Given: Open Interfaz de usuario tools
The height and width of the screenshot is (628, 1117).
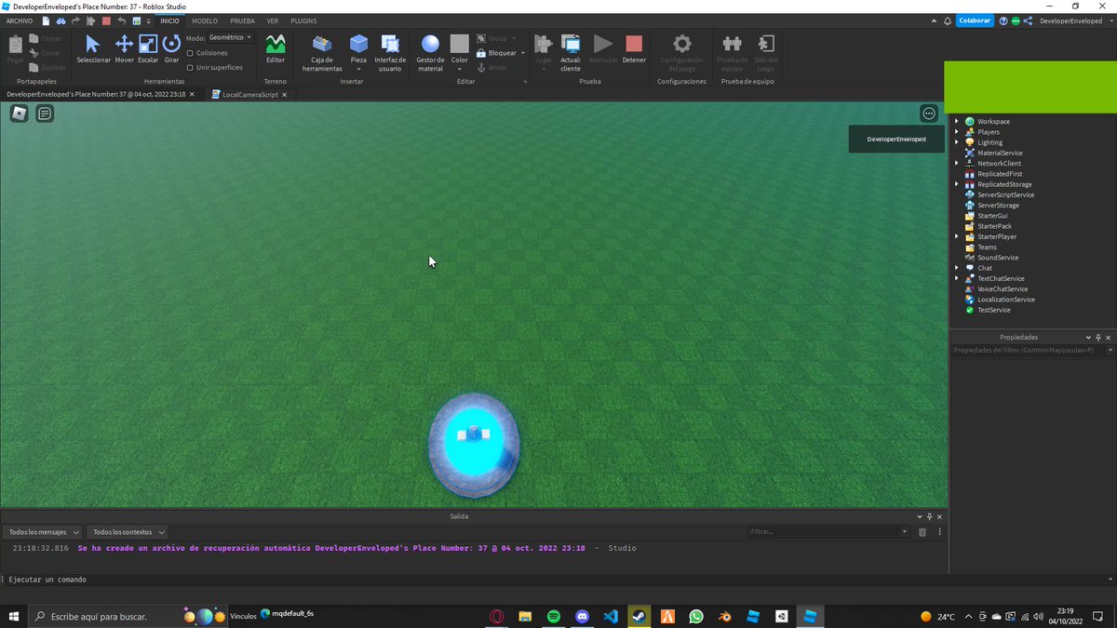Looking at the screenshot, I should coord(390,53).
